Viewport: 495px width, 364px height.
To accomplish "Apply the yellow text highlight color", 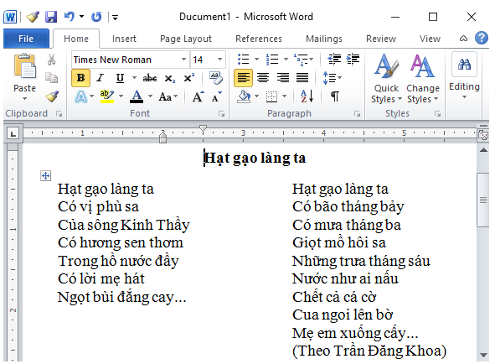I will (x=107, y=96).
